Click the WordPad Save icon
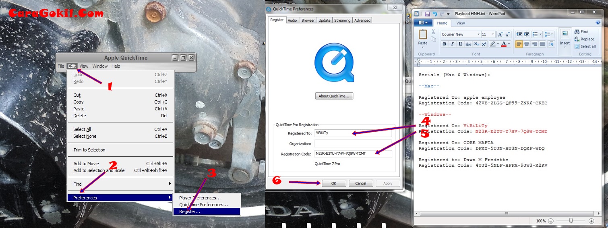608x228 pixels. pyautogui.click(x=428, y=14)
